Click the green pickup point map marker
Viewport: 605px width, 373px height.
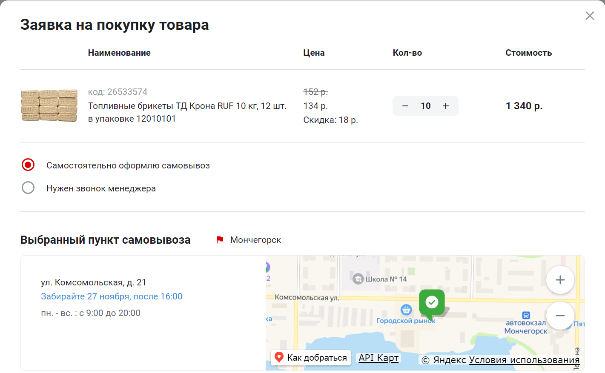(432, 303)
